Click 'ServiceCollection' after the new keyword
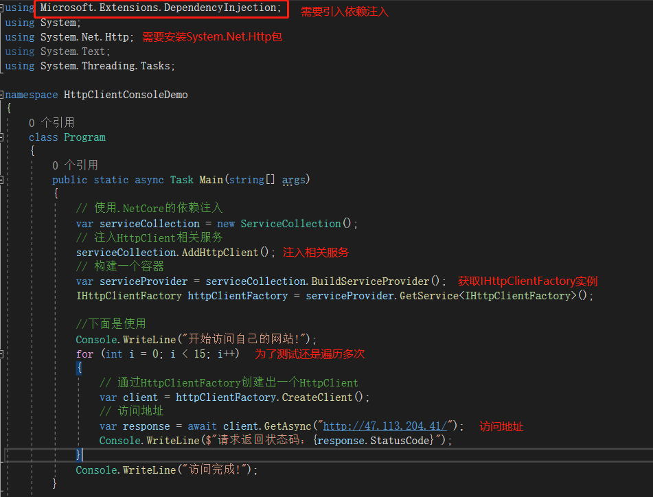Viewport: 653px width, 497px height. 290,224
